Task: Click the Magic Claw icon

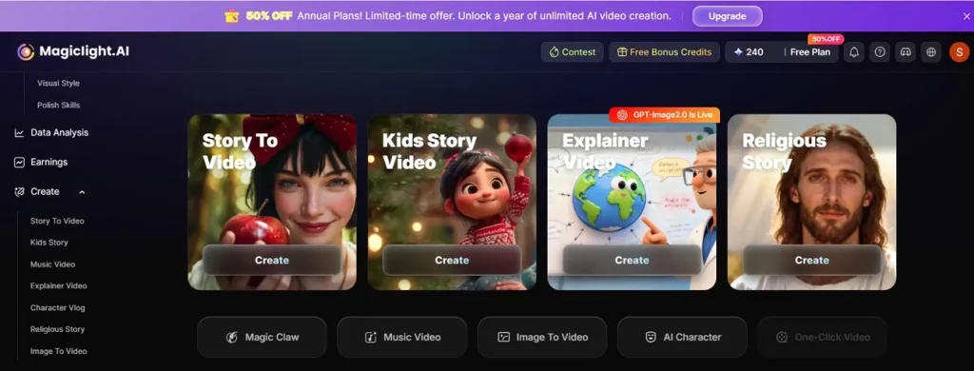Action: coord(232,337)
